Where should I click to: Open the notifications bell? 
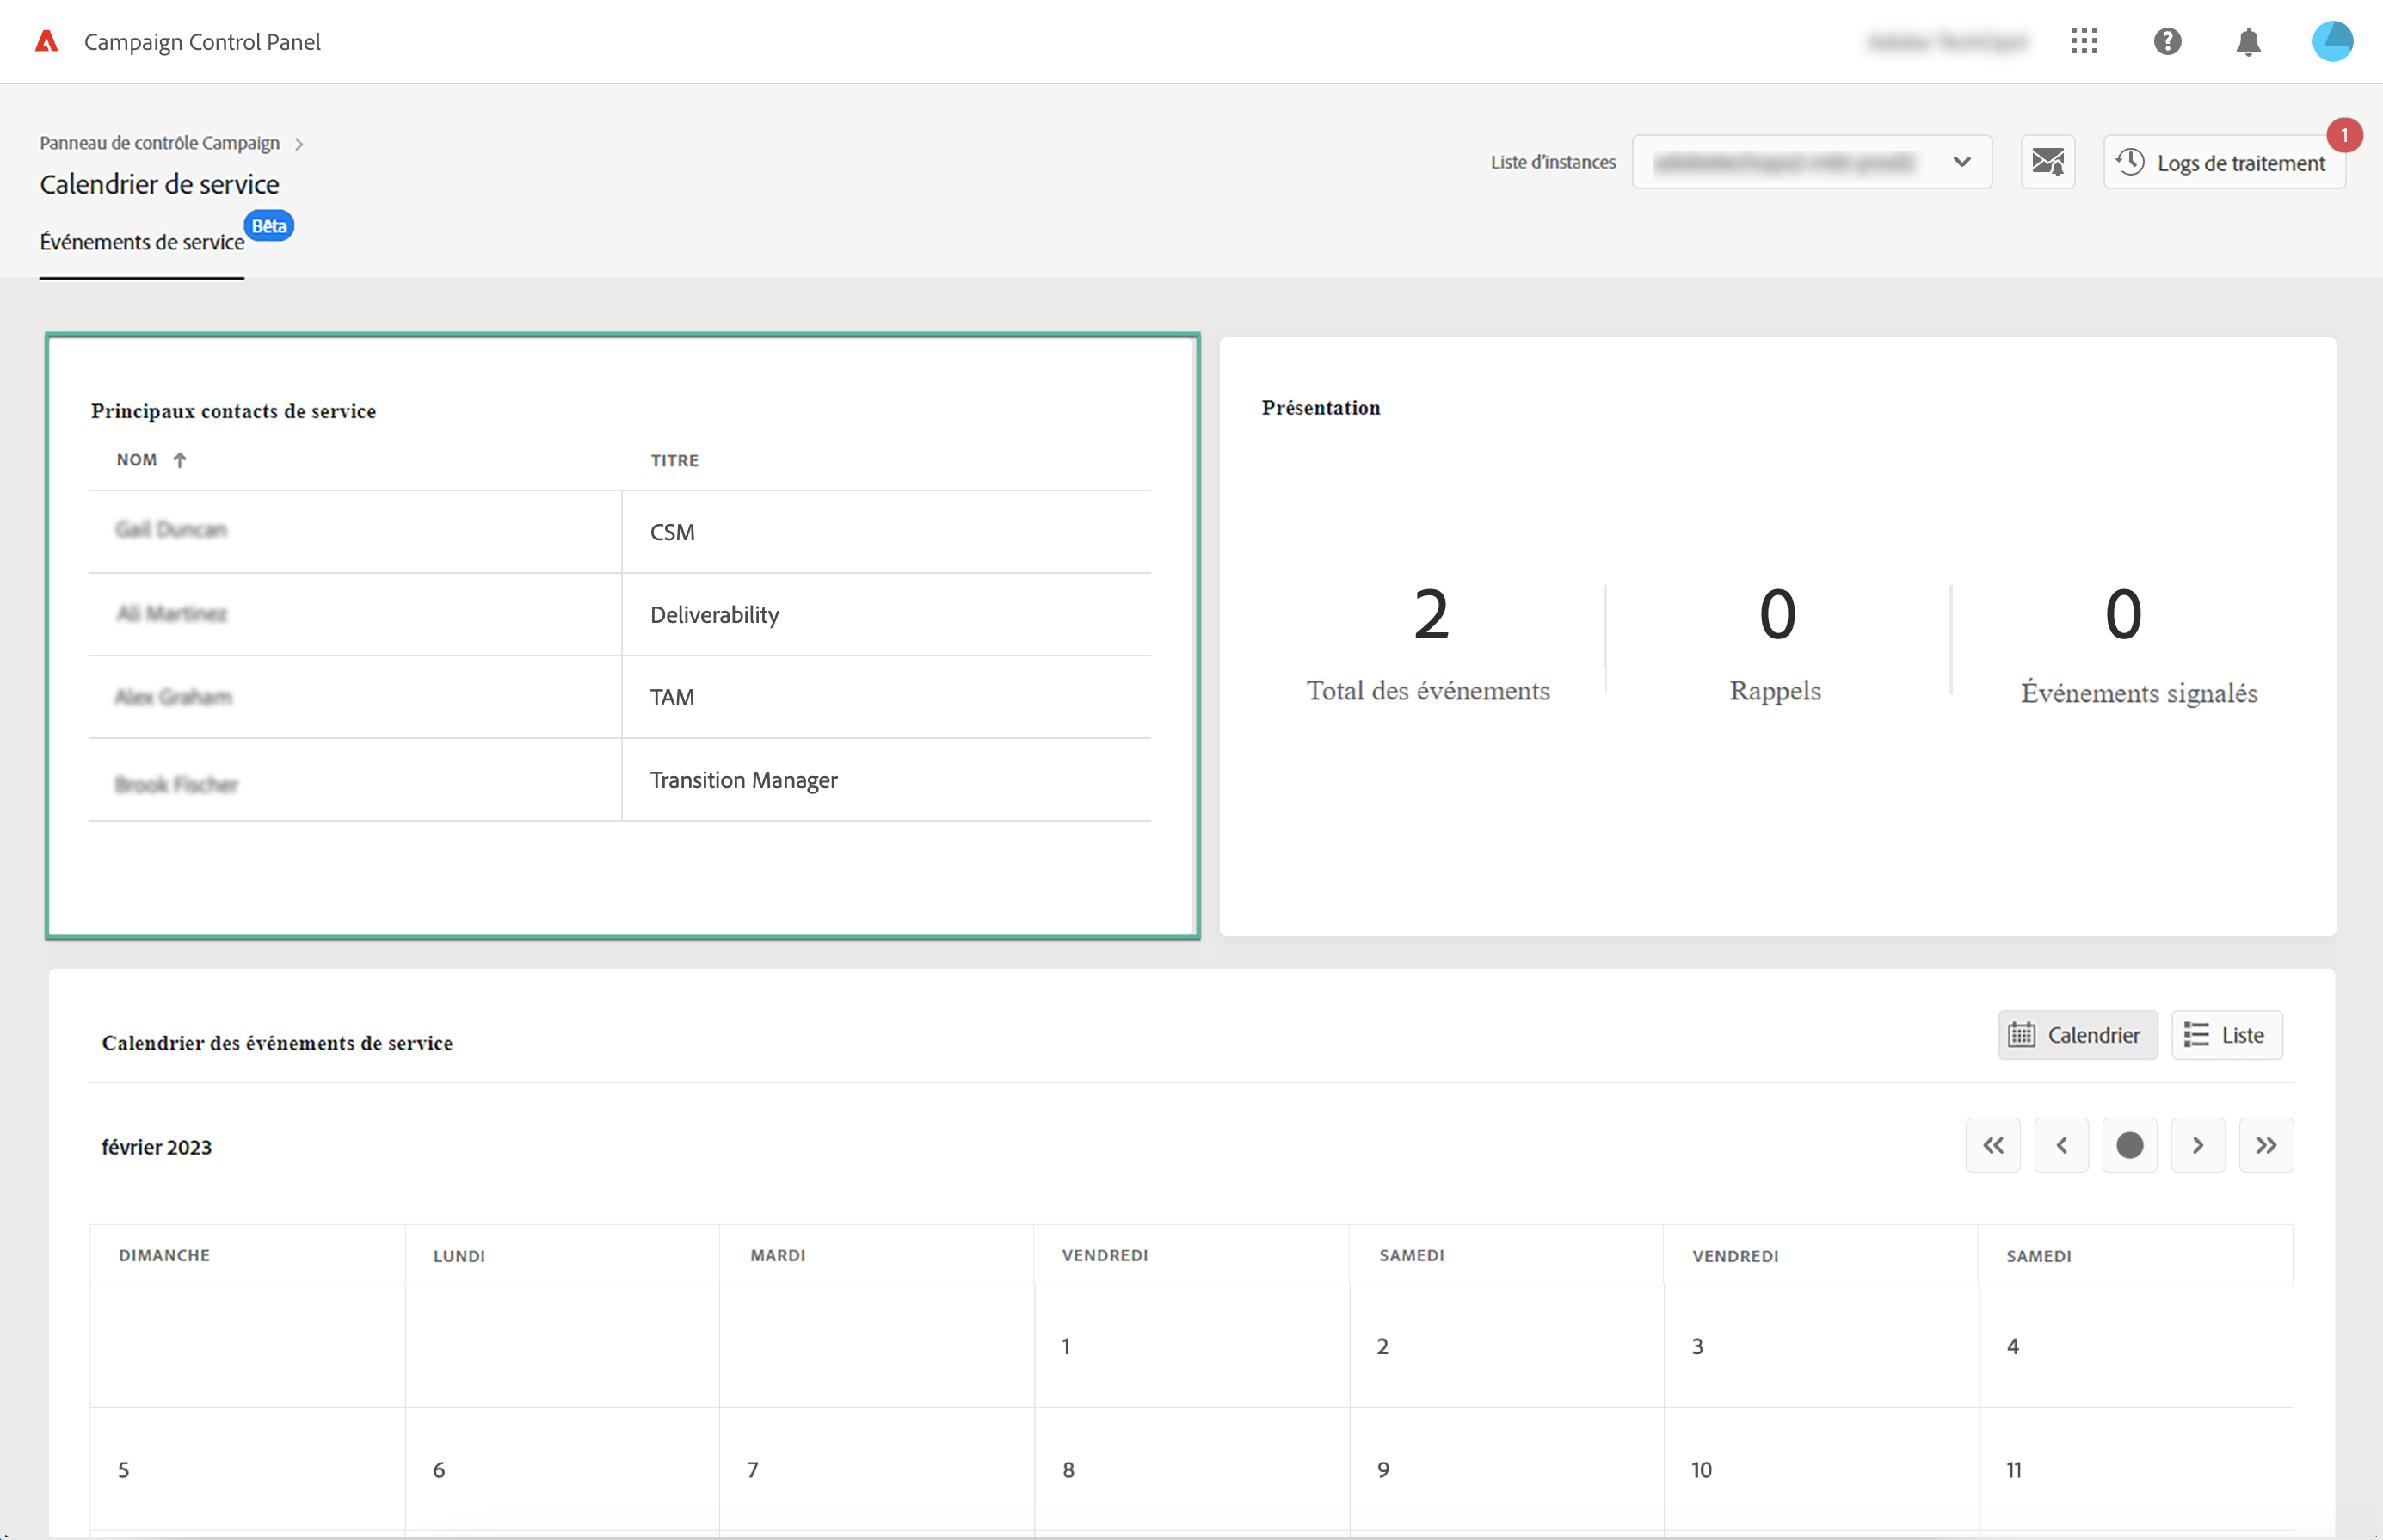(2248, 42)
